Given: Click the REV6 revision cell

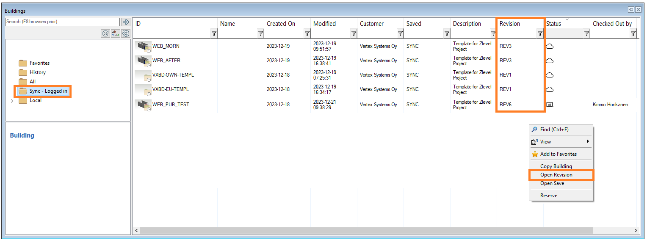Looking at the screenshot, I should tap(506, 104).
